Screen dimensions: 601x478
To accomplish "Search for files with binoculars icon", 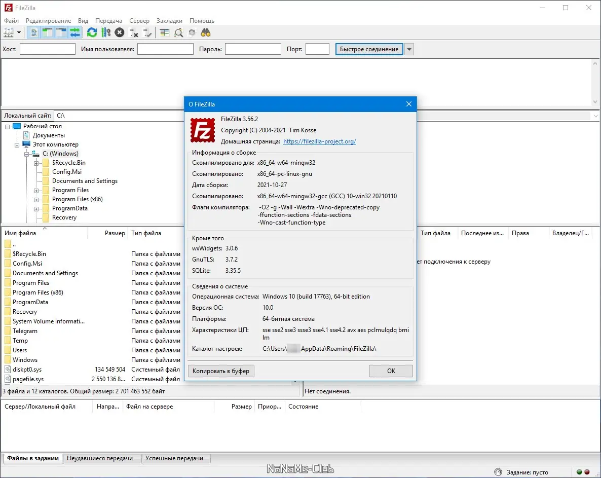I will tap(206, 32).
